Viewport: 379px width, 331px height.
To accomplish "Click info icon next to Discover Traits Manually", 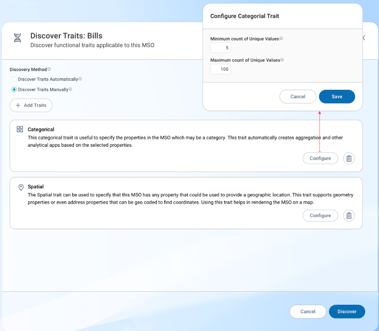I will click(x=70, y=89).
